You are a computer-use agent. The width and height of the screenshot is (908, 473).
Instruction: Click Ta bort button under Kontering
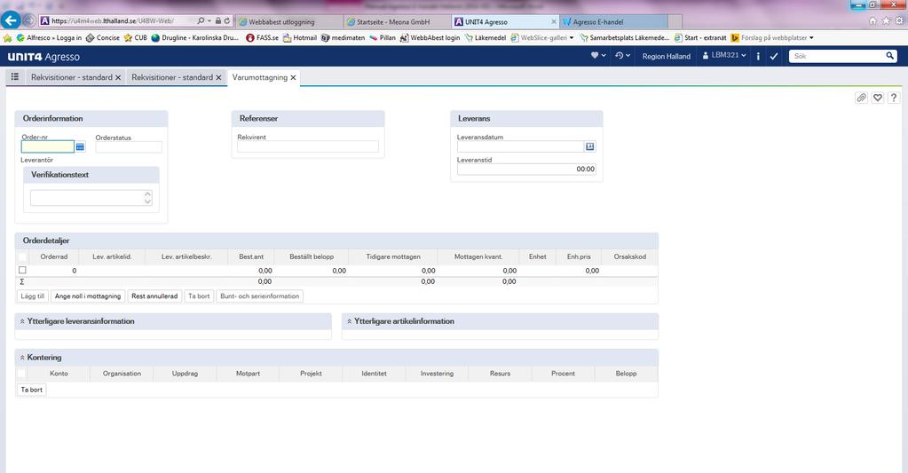32,390
